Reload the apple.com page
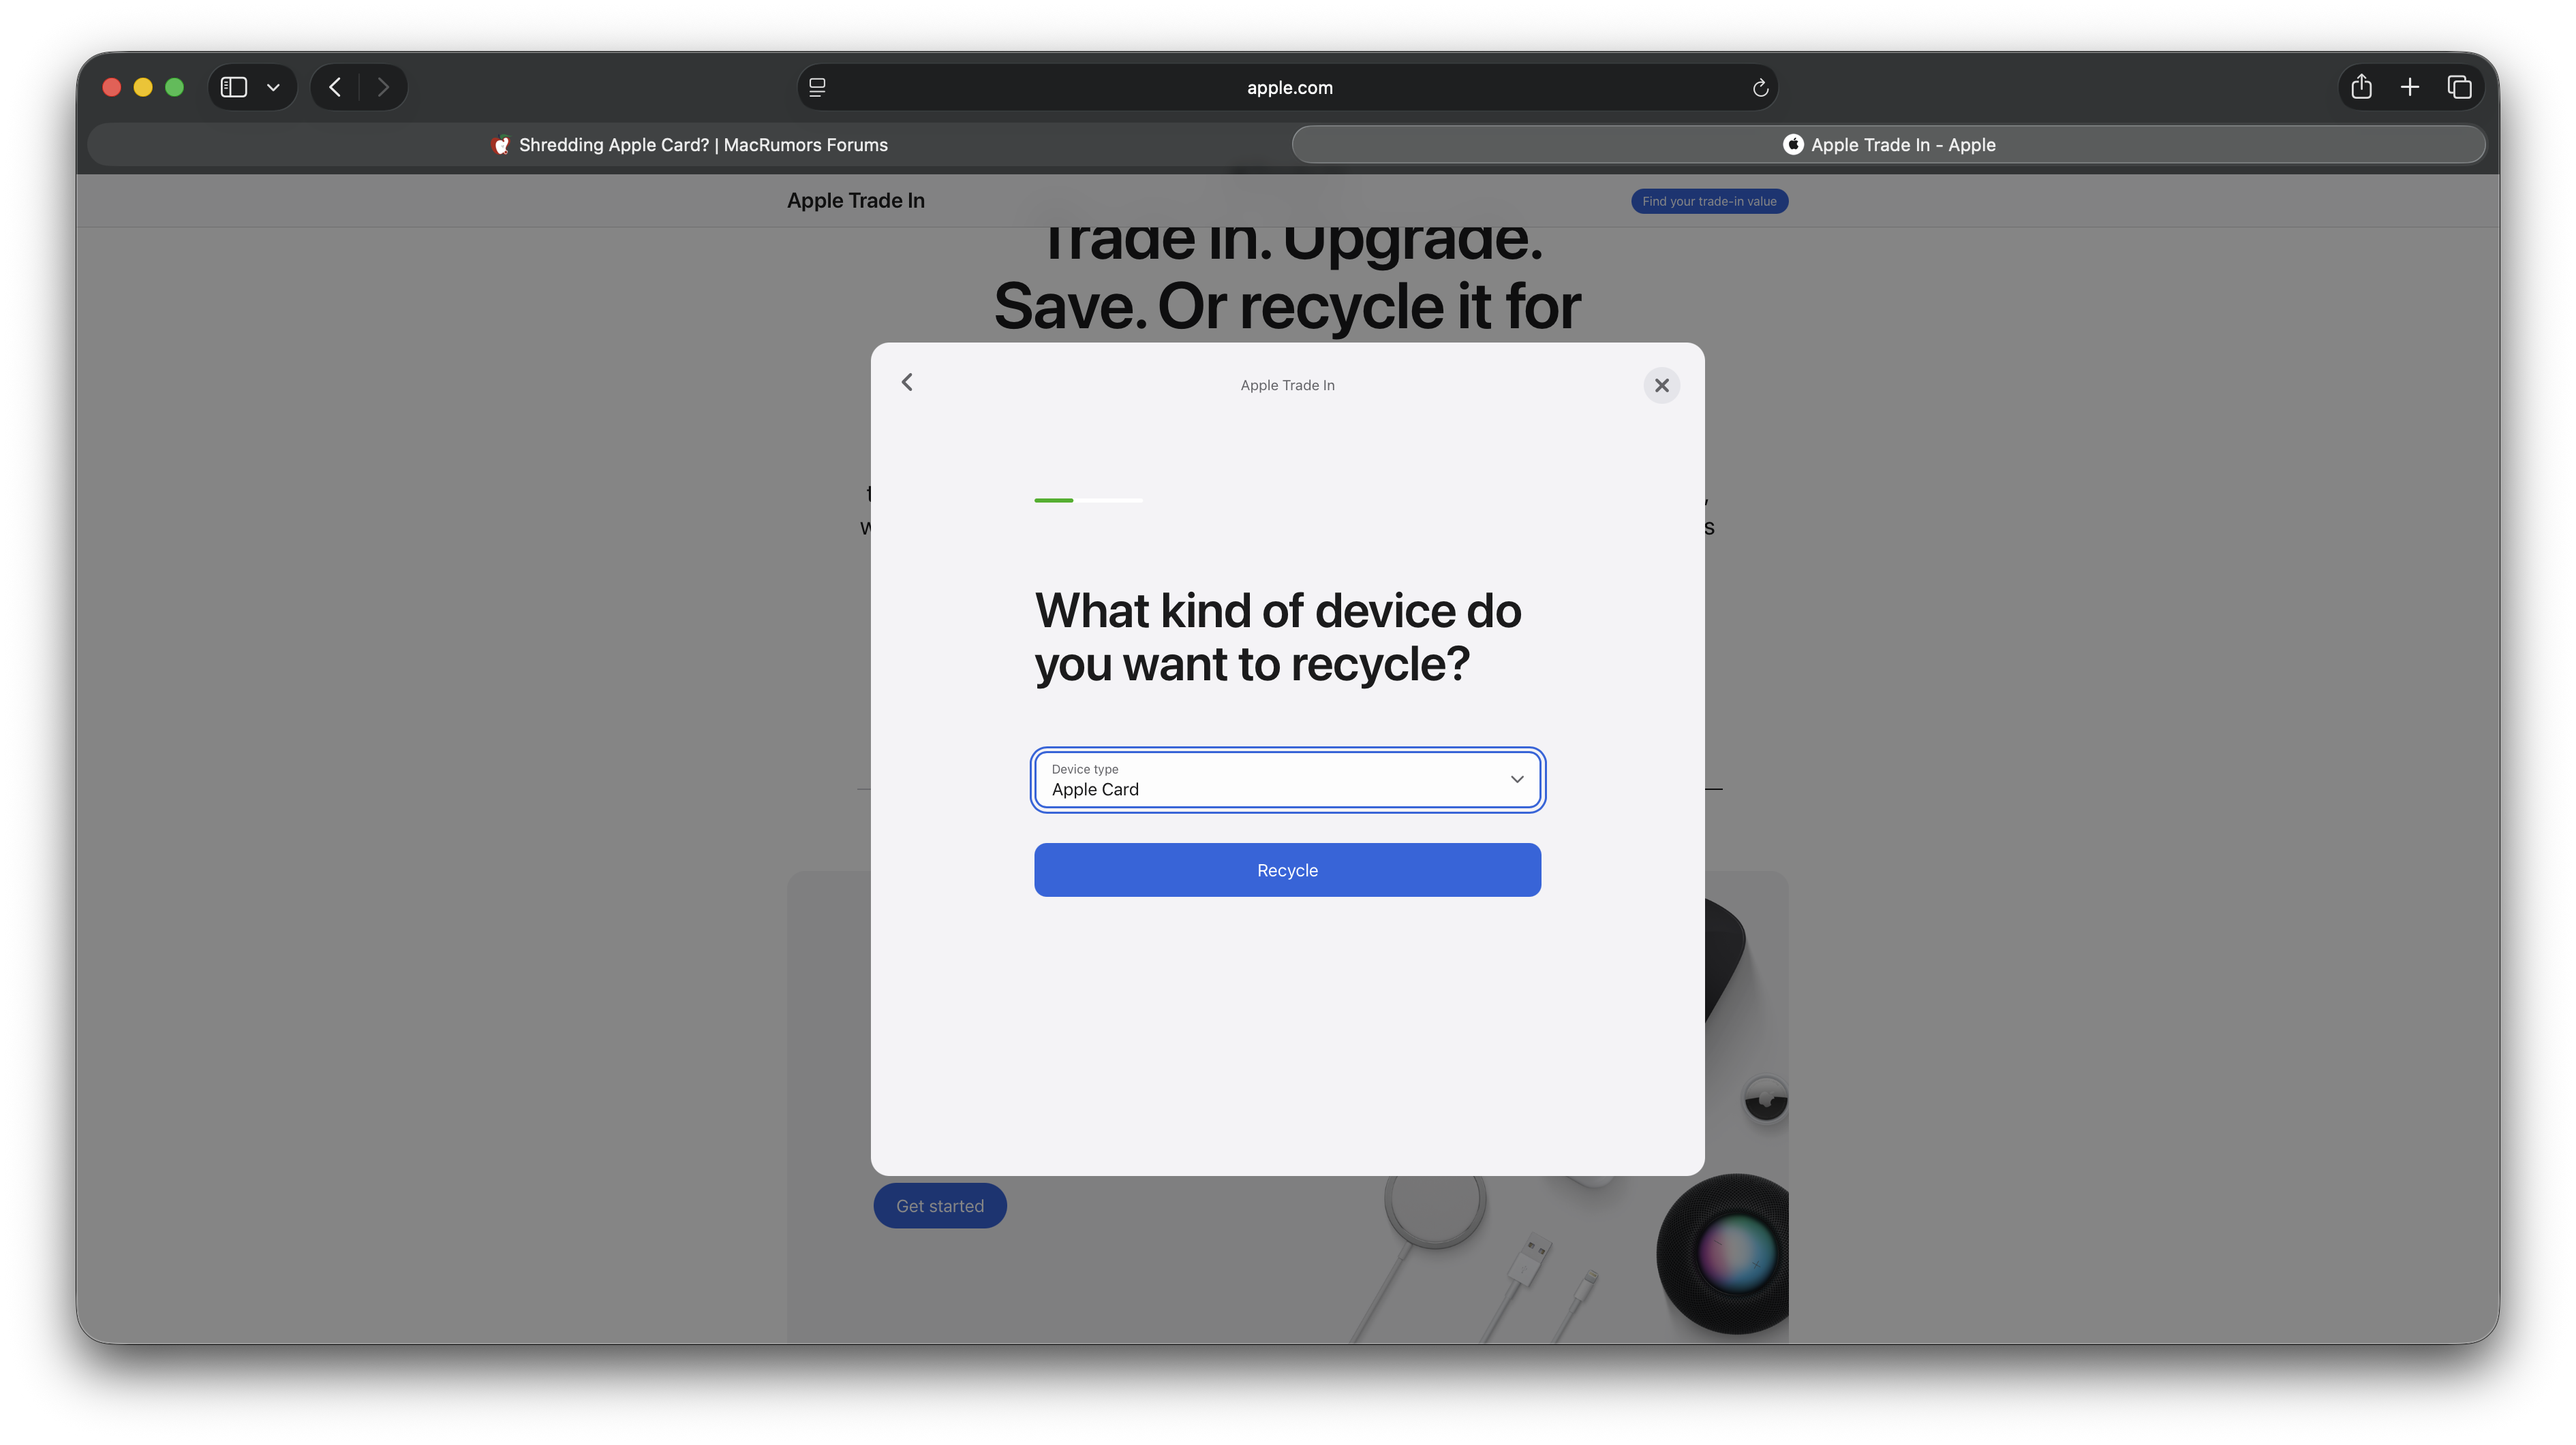 pyautogui.click(x=1760, y=88)
